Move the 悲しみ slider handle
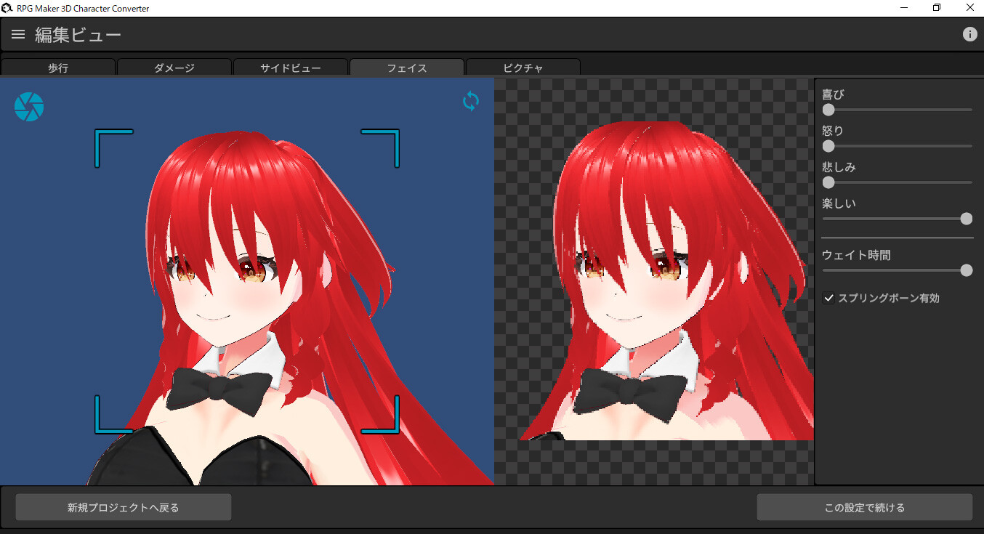Viewport: 984px width, 534px height. (x=828, y=182)
